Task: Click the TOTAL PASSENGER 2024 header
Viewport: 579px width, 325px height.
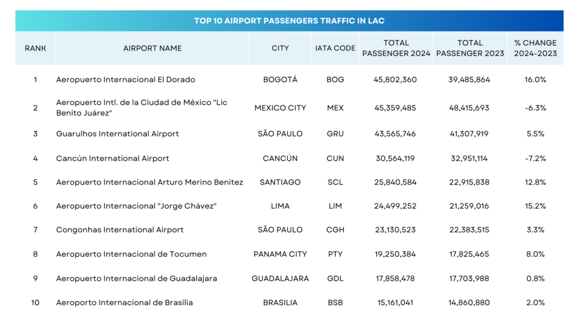Action: 396,48
